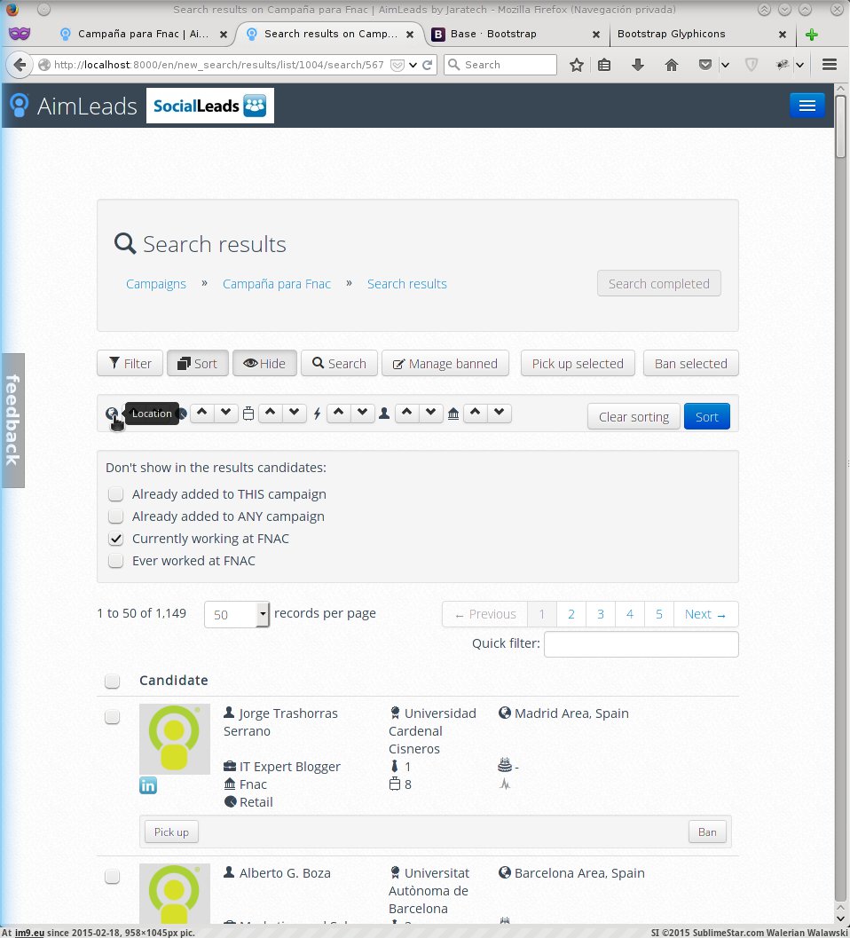Click inside the Quick filter field
The image size is (850, 938).
click(x=641, y=644)
